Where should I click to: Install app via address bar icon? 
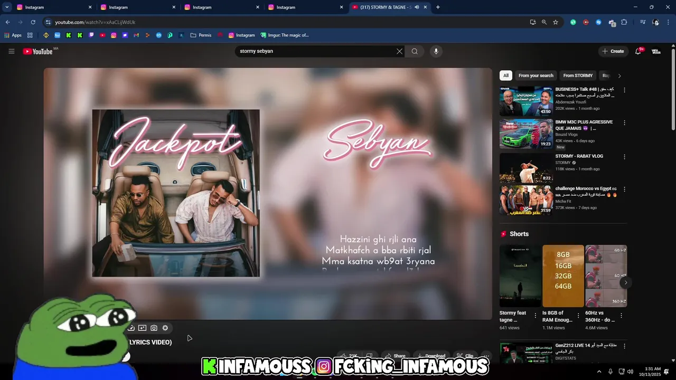[533, 22]
